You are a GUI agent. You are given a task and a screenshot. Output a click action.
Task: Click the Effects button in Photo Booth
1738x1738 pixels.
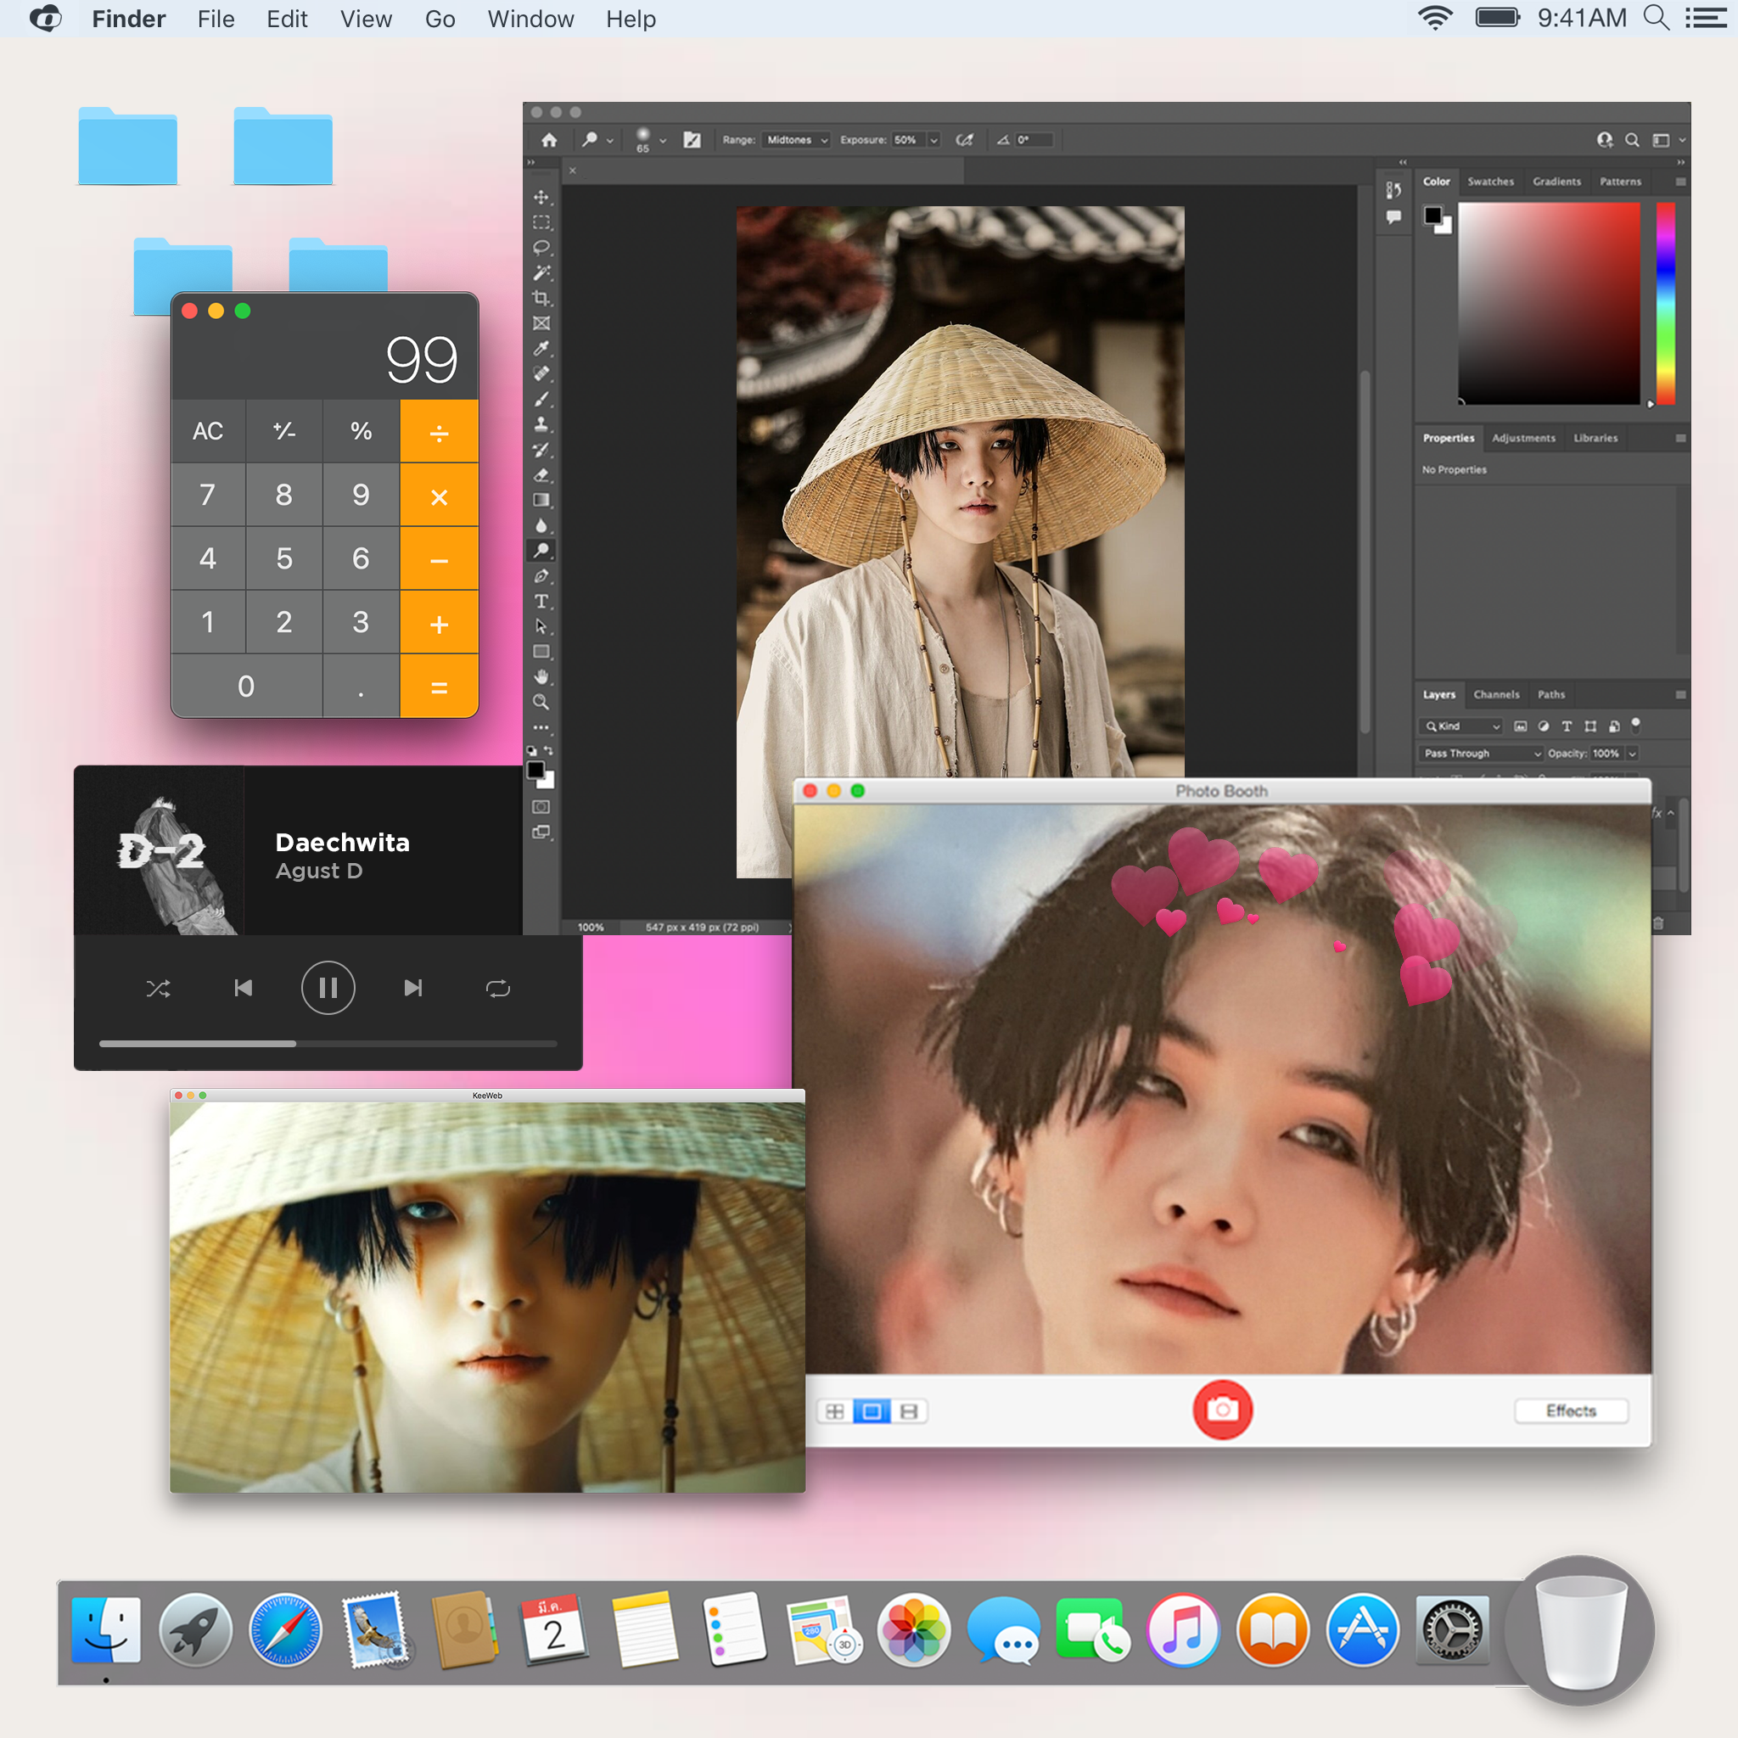(x=1570, y=1410)
